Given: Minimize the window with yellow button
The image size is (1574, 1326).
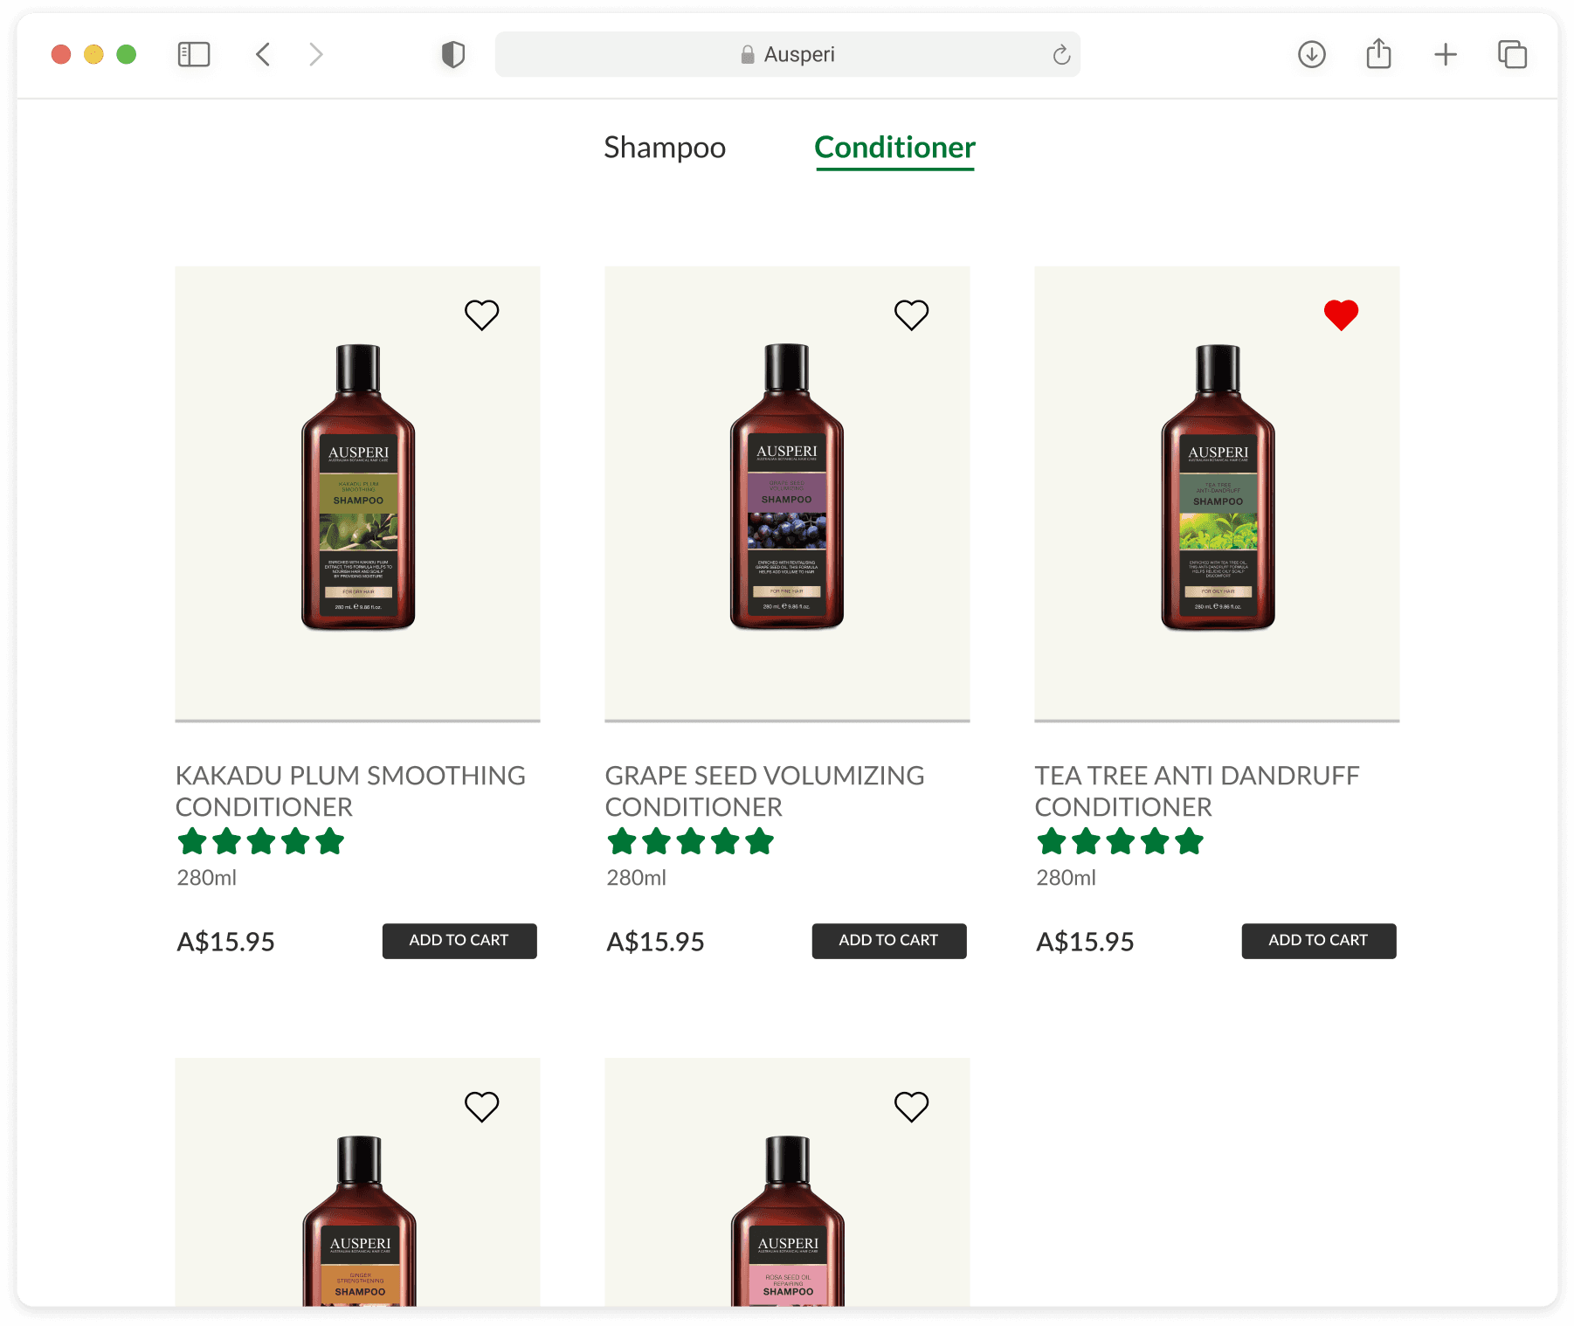Looking at the screenshot, I should coord(93,54).
